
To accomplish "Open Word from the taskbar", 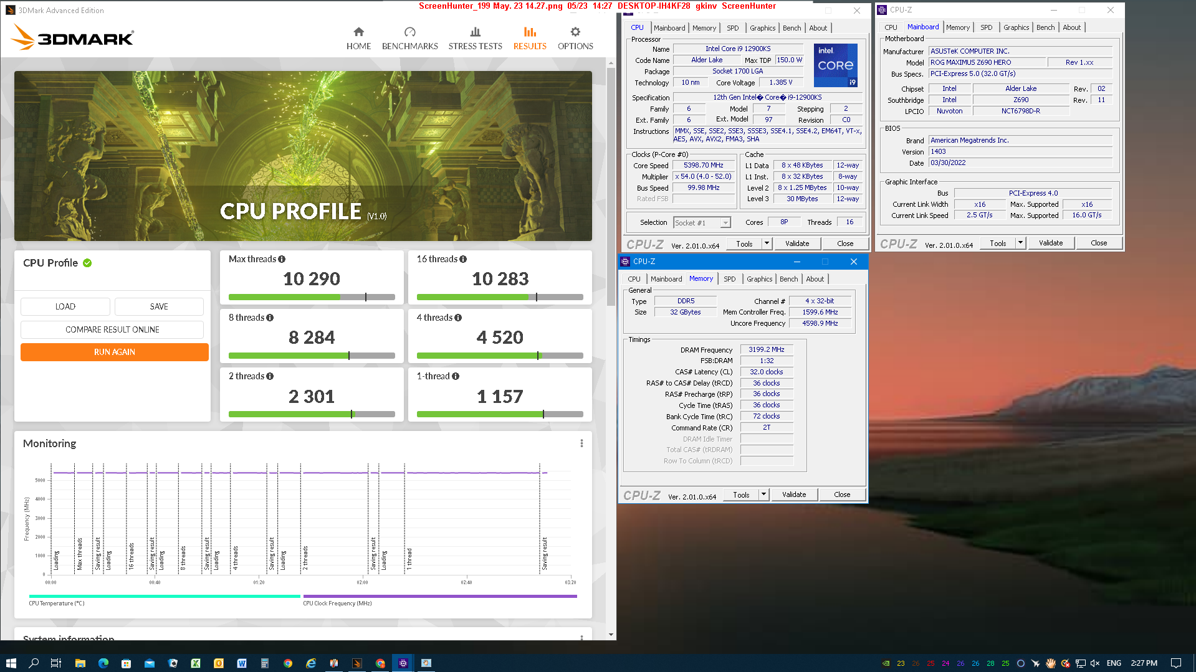I will coord(241,663).
